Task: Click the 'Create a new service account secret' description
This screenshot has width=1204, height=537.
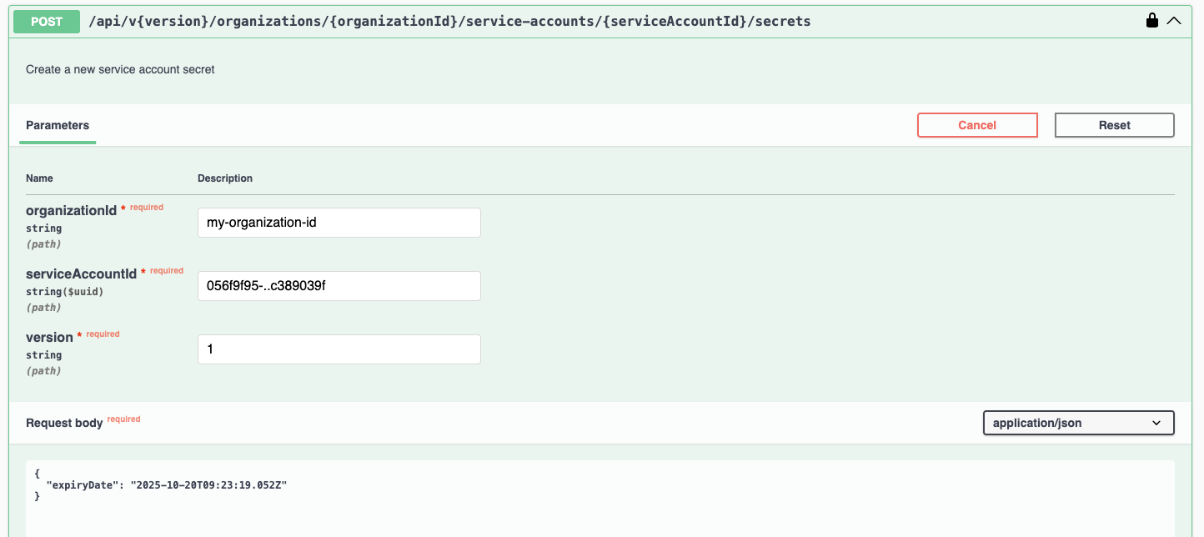Action: pyautogui.click(x=120, y=70)
